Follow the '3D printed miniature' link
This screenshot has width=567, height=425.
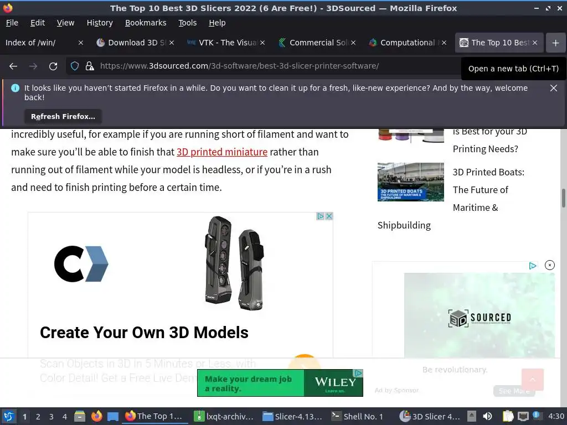point(221,152)
